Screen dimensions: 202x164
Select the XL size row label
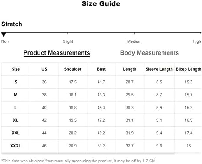click(x=16, y=120)
